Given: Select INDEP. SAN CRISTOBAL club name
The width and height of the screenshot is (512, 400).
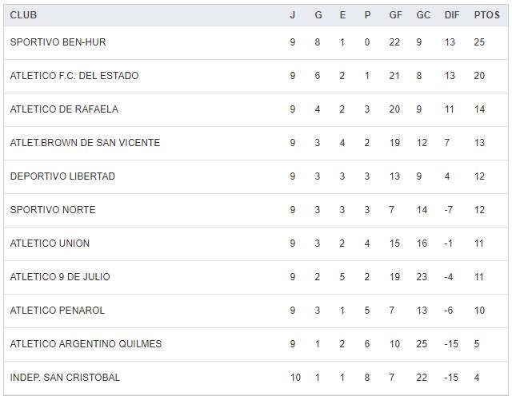Looking at the screenshot, I should tap(65, 378).
